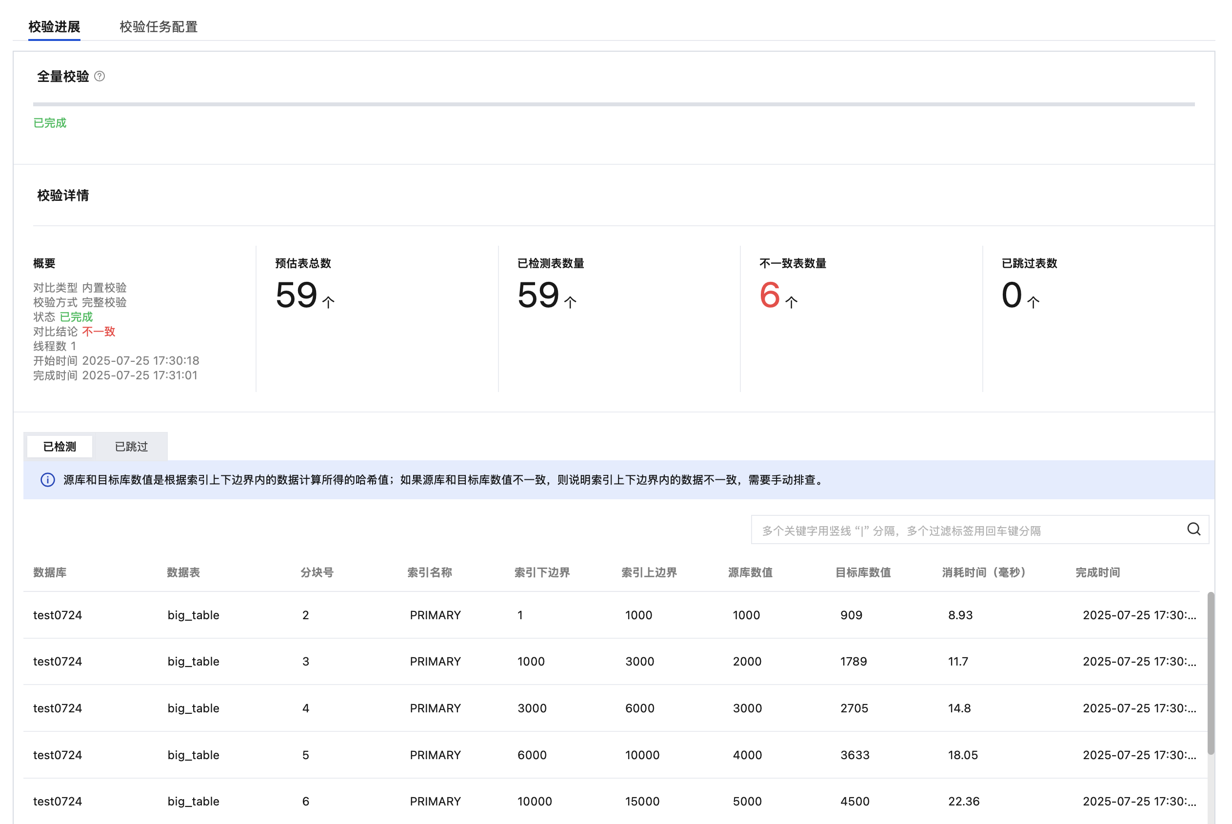Click the target value 2705 cell
Image resolution: width=1232 pixels, height=824 pixels.
click(x=854, y=708)
